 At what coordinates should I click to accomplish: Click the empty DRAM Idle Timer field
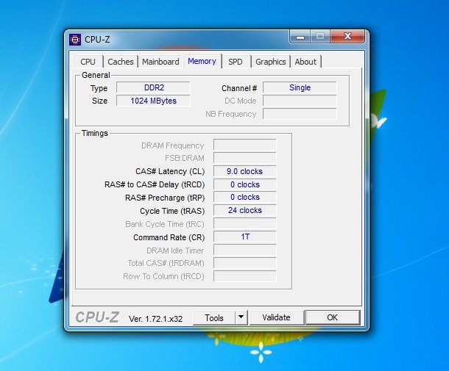point(245,250)
